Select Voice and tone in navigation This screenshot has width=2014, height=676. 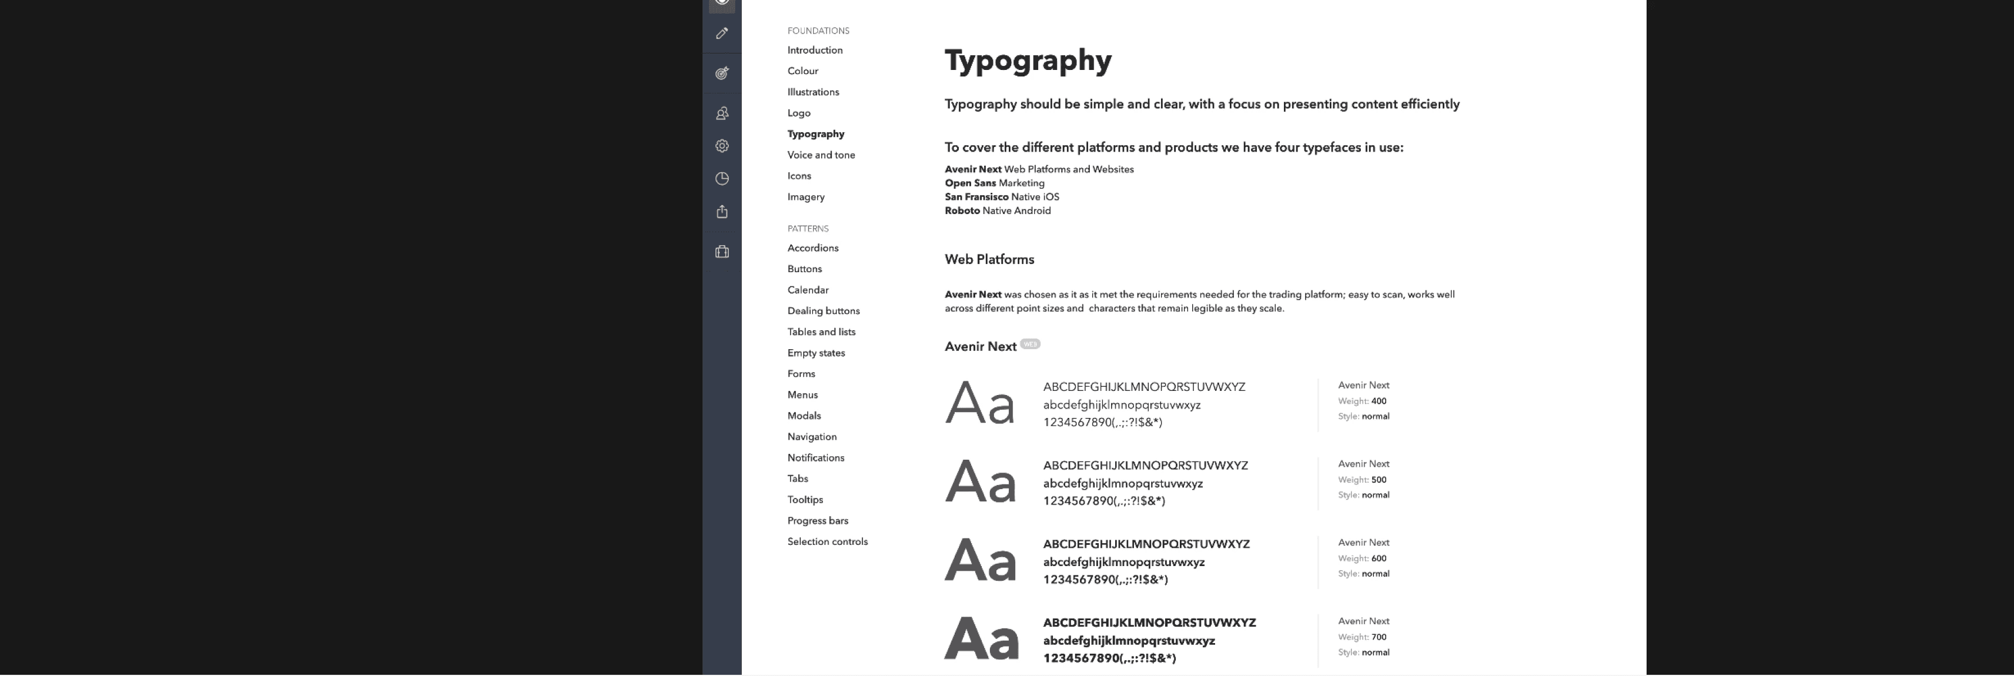click(820, 156)
